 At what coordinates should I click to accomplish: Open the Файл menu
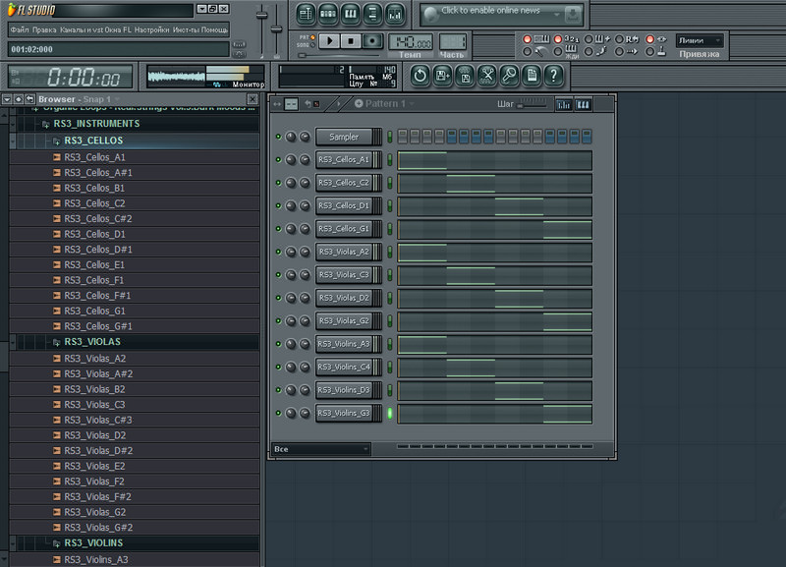20,30
